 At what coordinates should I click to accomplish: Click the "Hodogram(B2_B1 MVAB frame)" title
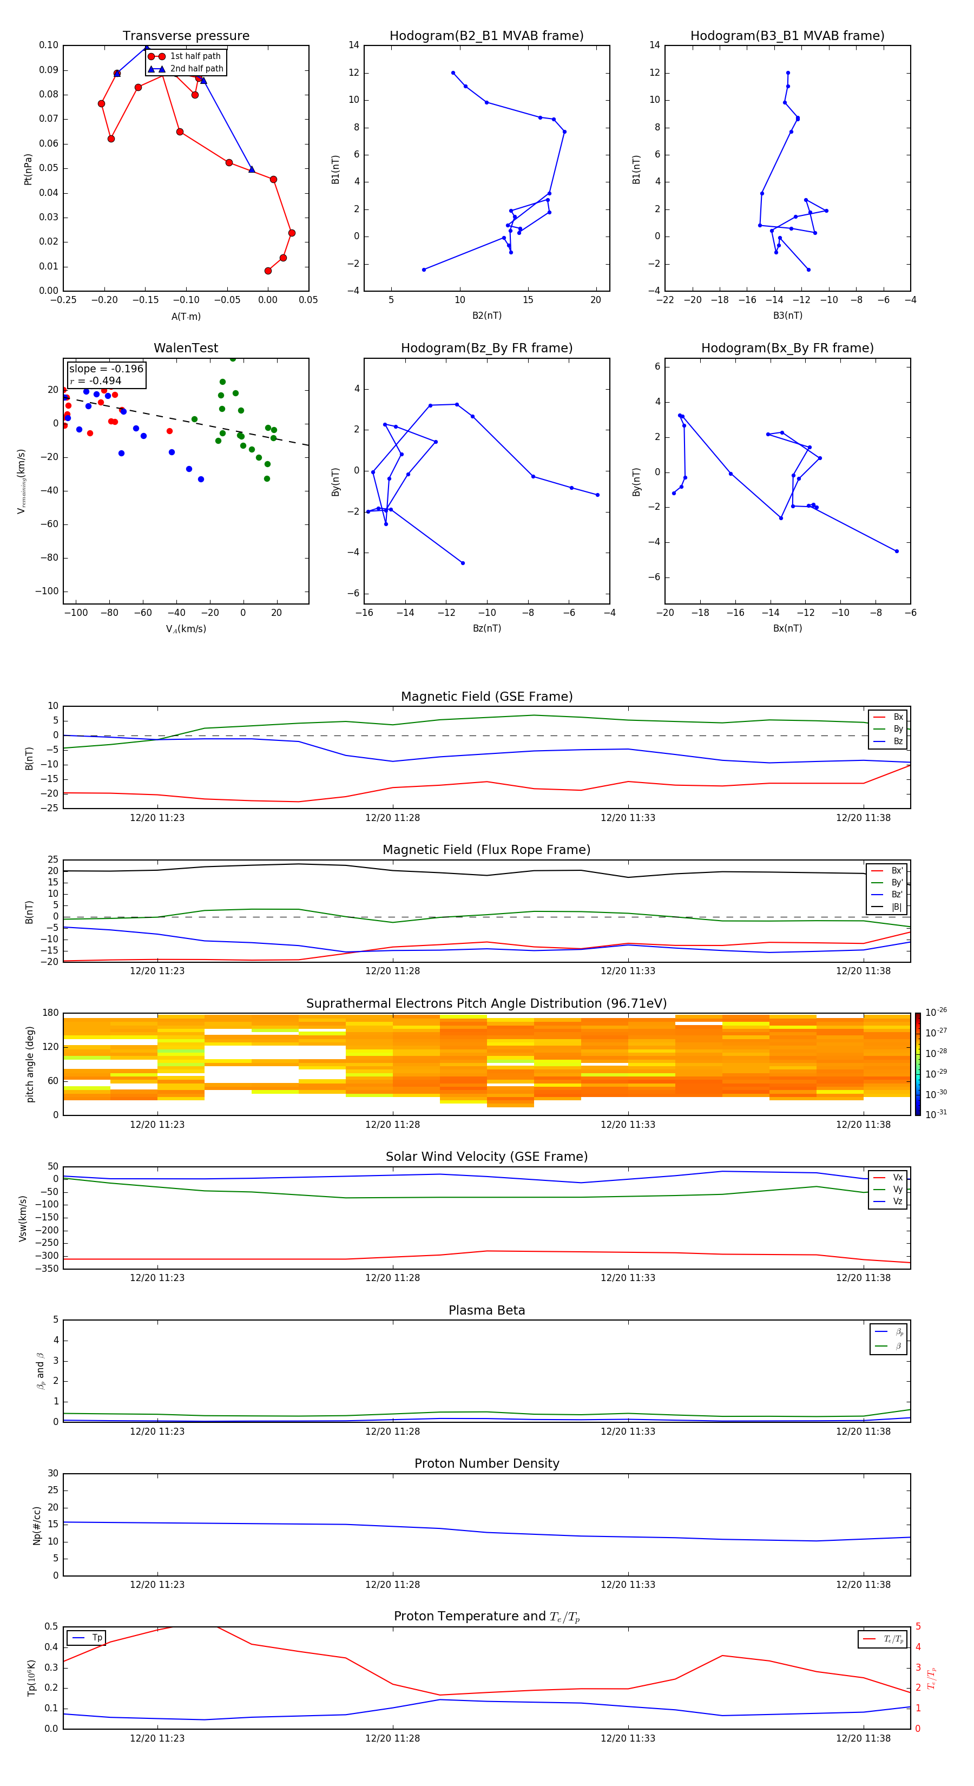486,35
